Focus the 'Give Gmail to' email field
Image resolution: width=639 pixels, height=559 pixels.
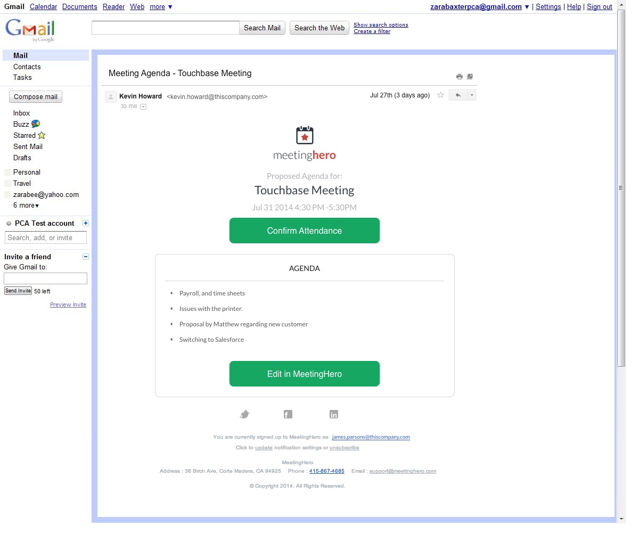(45, 278)
